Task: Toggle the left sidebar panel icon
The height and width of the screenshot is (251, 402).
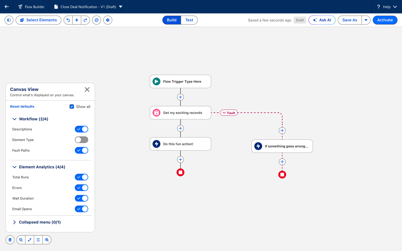Action: point(9,20)
